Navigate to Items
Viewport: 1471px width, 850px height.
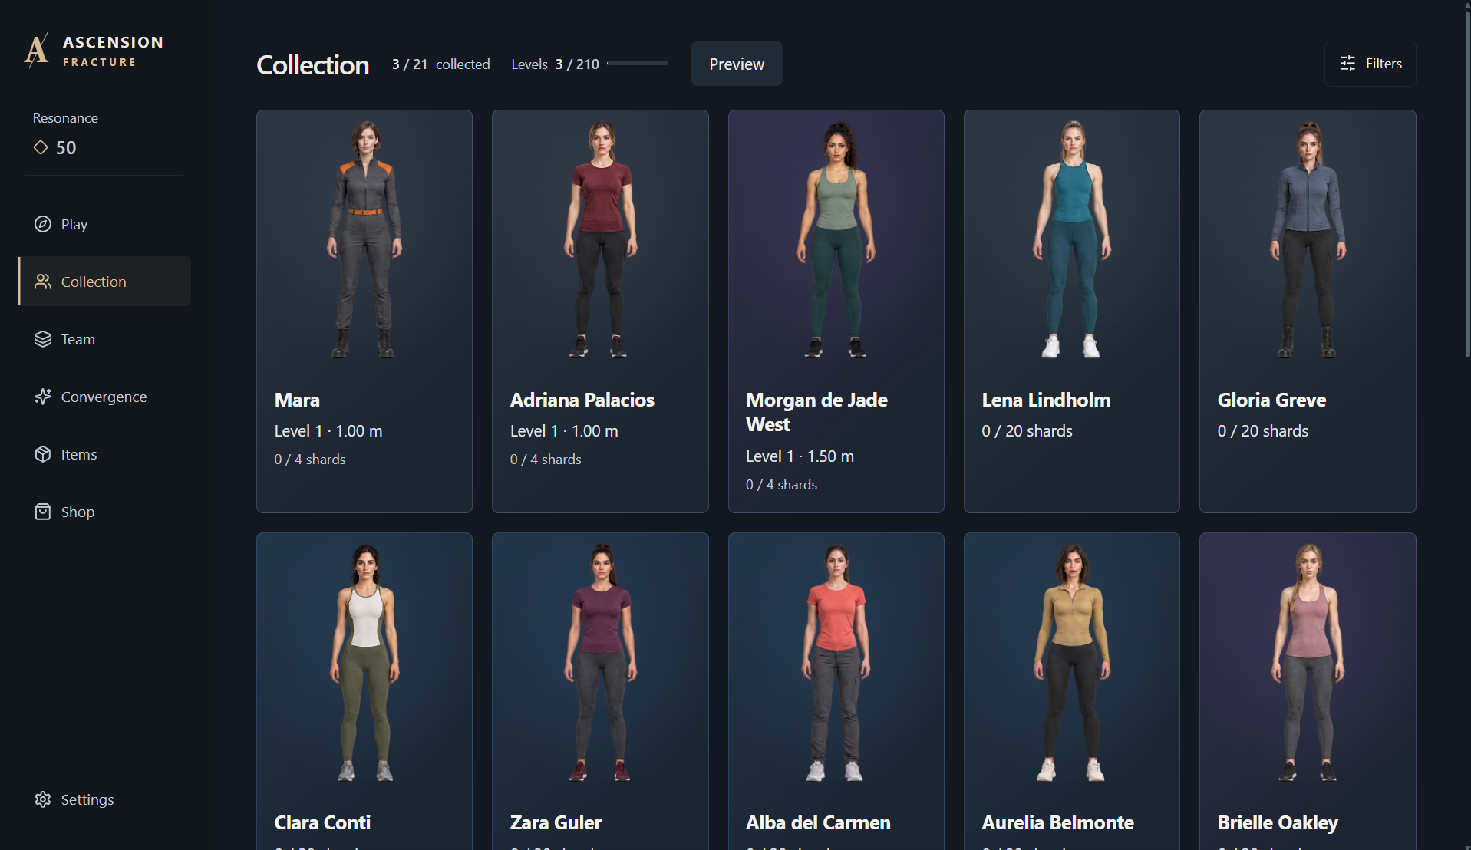pos(105,454)
